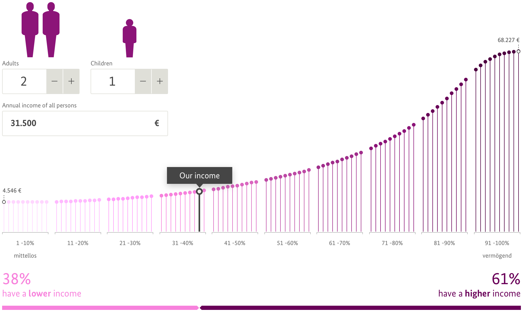Click the Children label
The width and height of the screenshot is (523, 312).
pyautogui.click(x=102, y=64)
